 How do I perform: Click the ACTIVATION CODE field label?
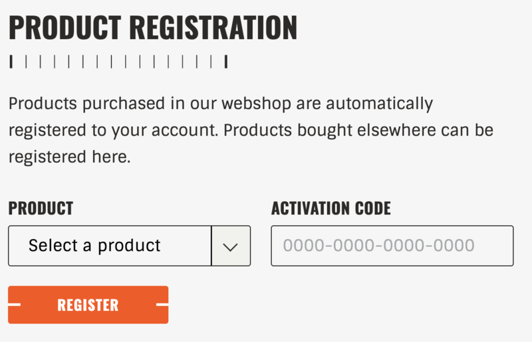(331, 209)
